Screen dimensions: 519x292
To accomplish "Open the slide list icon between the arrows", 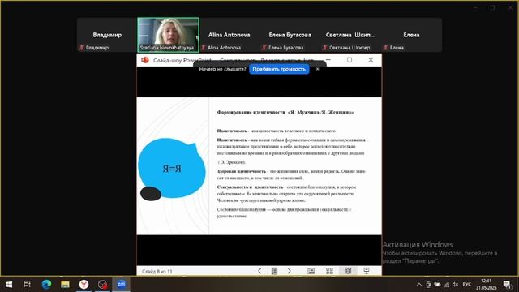I will [x=274, y=271].
